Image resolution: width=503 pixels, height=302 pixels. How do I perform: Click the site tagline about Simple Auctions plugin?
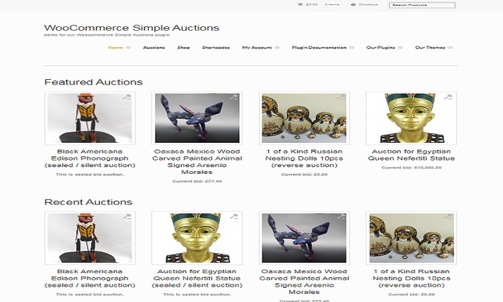(x=107, y=35)
